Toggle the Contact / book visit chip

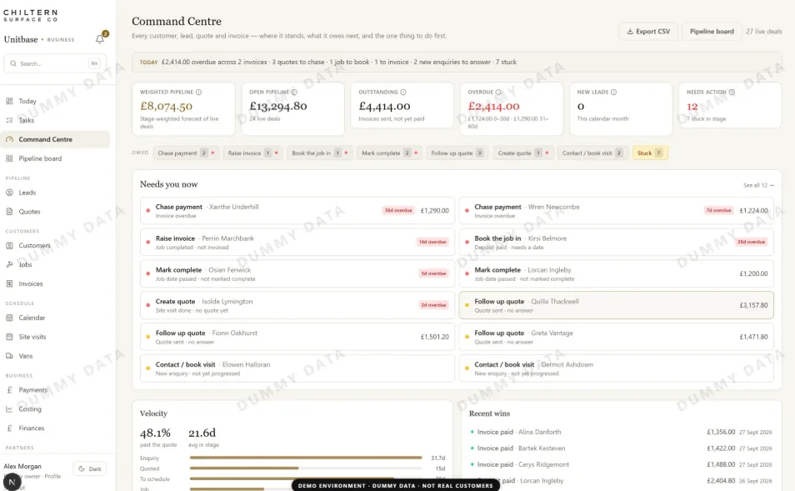pos(592,153)
